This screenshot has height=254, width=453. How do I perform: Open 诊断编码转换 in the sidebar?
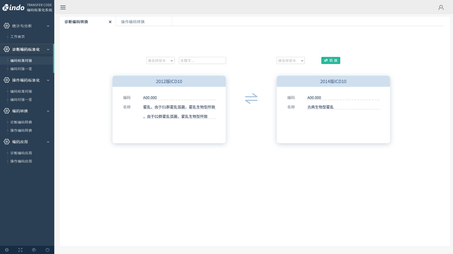tap(21, 122)
